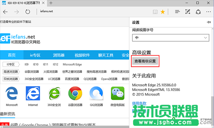
Task: Open the Microsoft Edge text link
Action: pyautogui.click(x=72, y=64)
